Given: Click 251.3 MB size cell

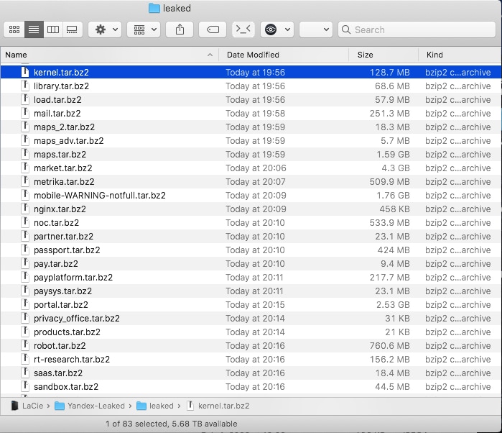Looking at the screenshot, I should 390,113.
